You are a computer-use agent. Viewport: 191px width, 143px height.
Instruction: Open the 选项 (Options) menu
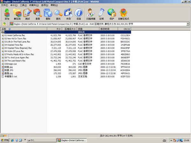tap(45, 5)
